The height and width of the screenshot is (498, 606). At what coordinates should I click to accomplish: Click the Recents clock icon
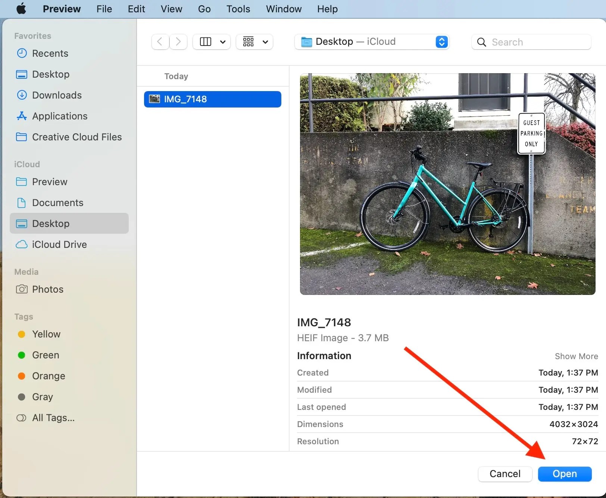(x=22, y=53)
